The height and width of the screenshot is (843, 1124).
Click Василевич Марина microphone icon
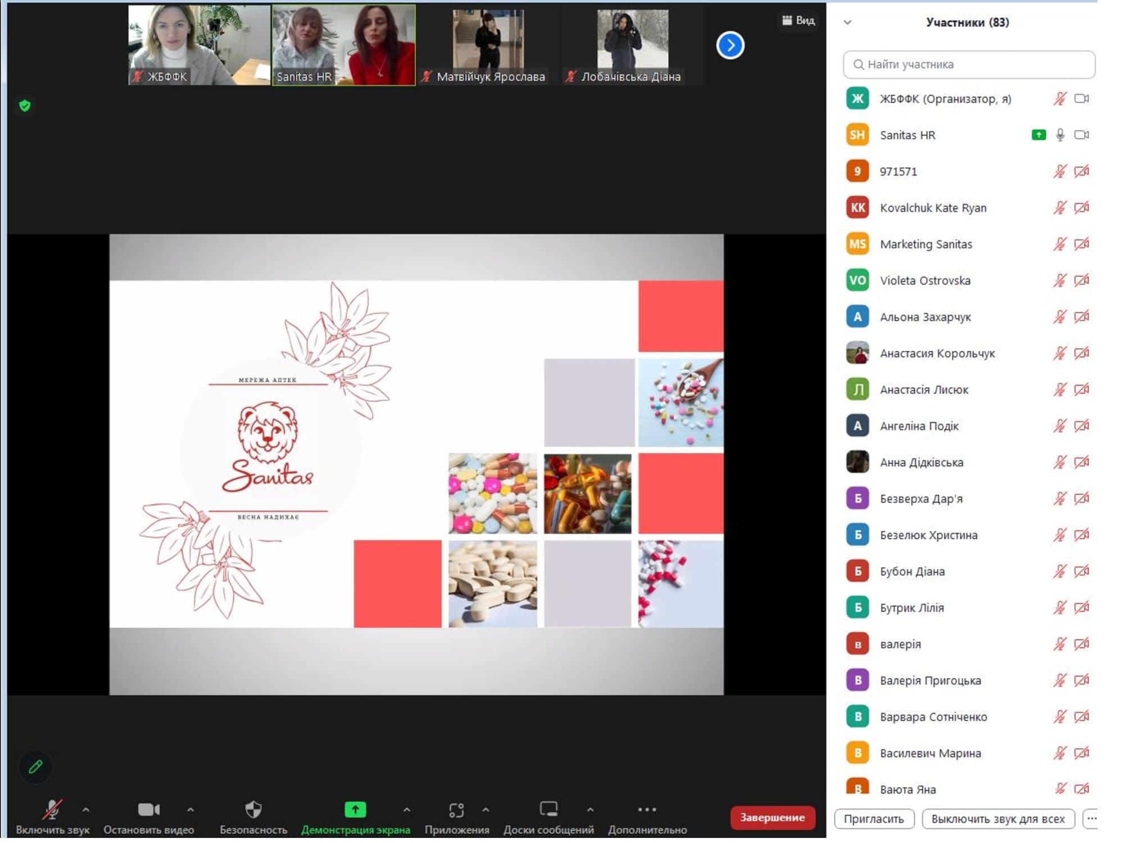tap(1060, 753)
